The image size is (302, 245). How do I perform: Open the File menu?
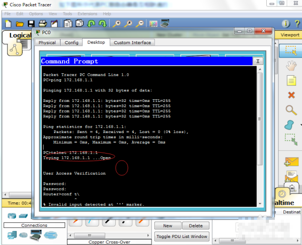[x=8, y=14]
